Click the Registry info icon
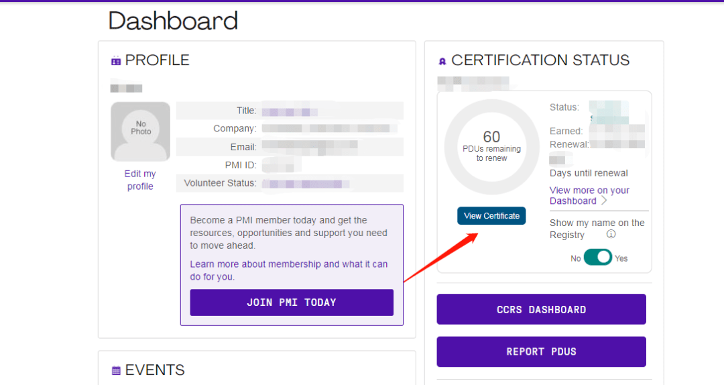The width and height of the screenshot is (724, 385). [611, 234]
